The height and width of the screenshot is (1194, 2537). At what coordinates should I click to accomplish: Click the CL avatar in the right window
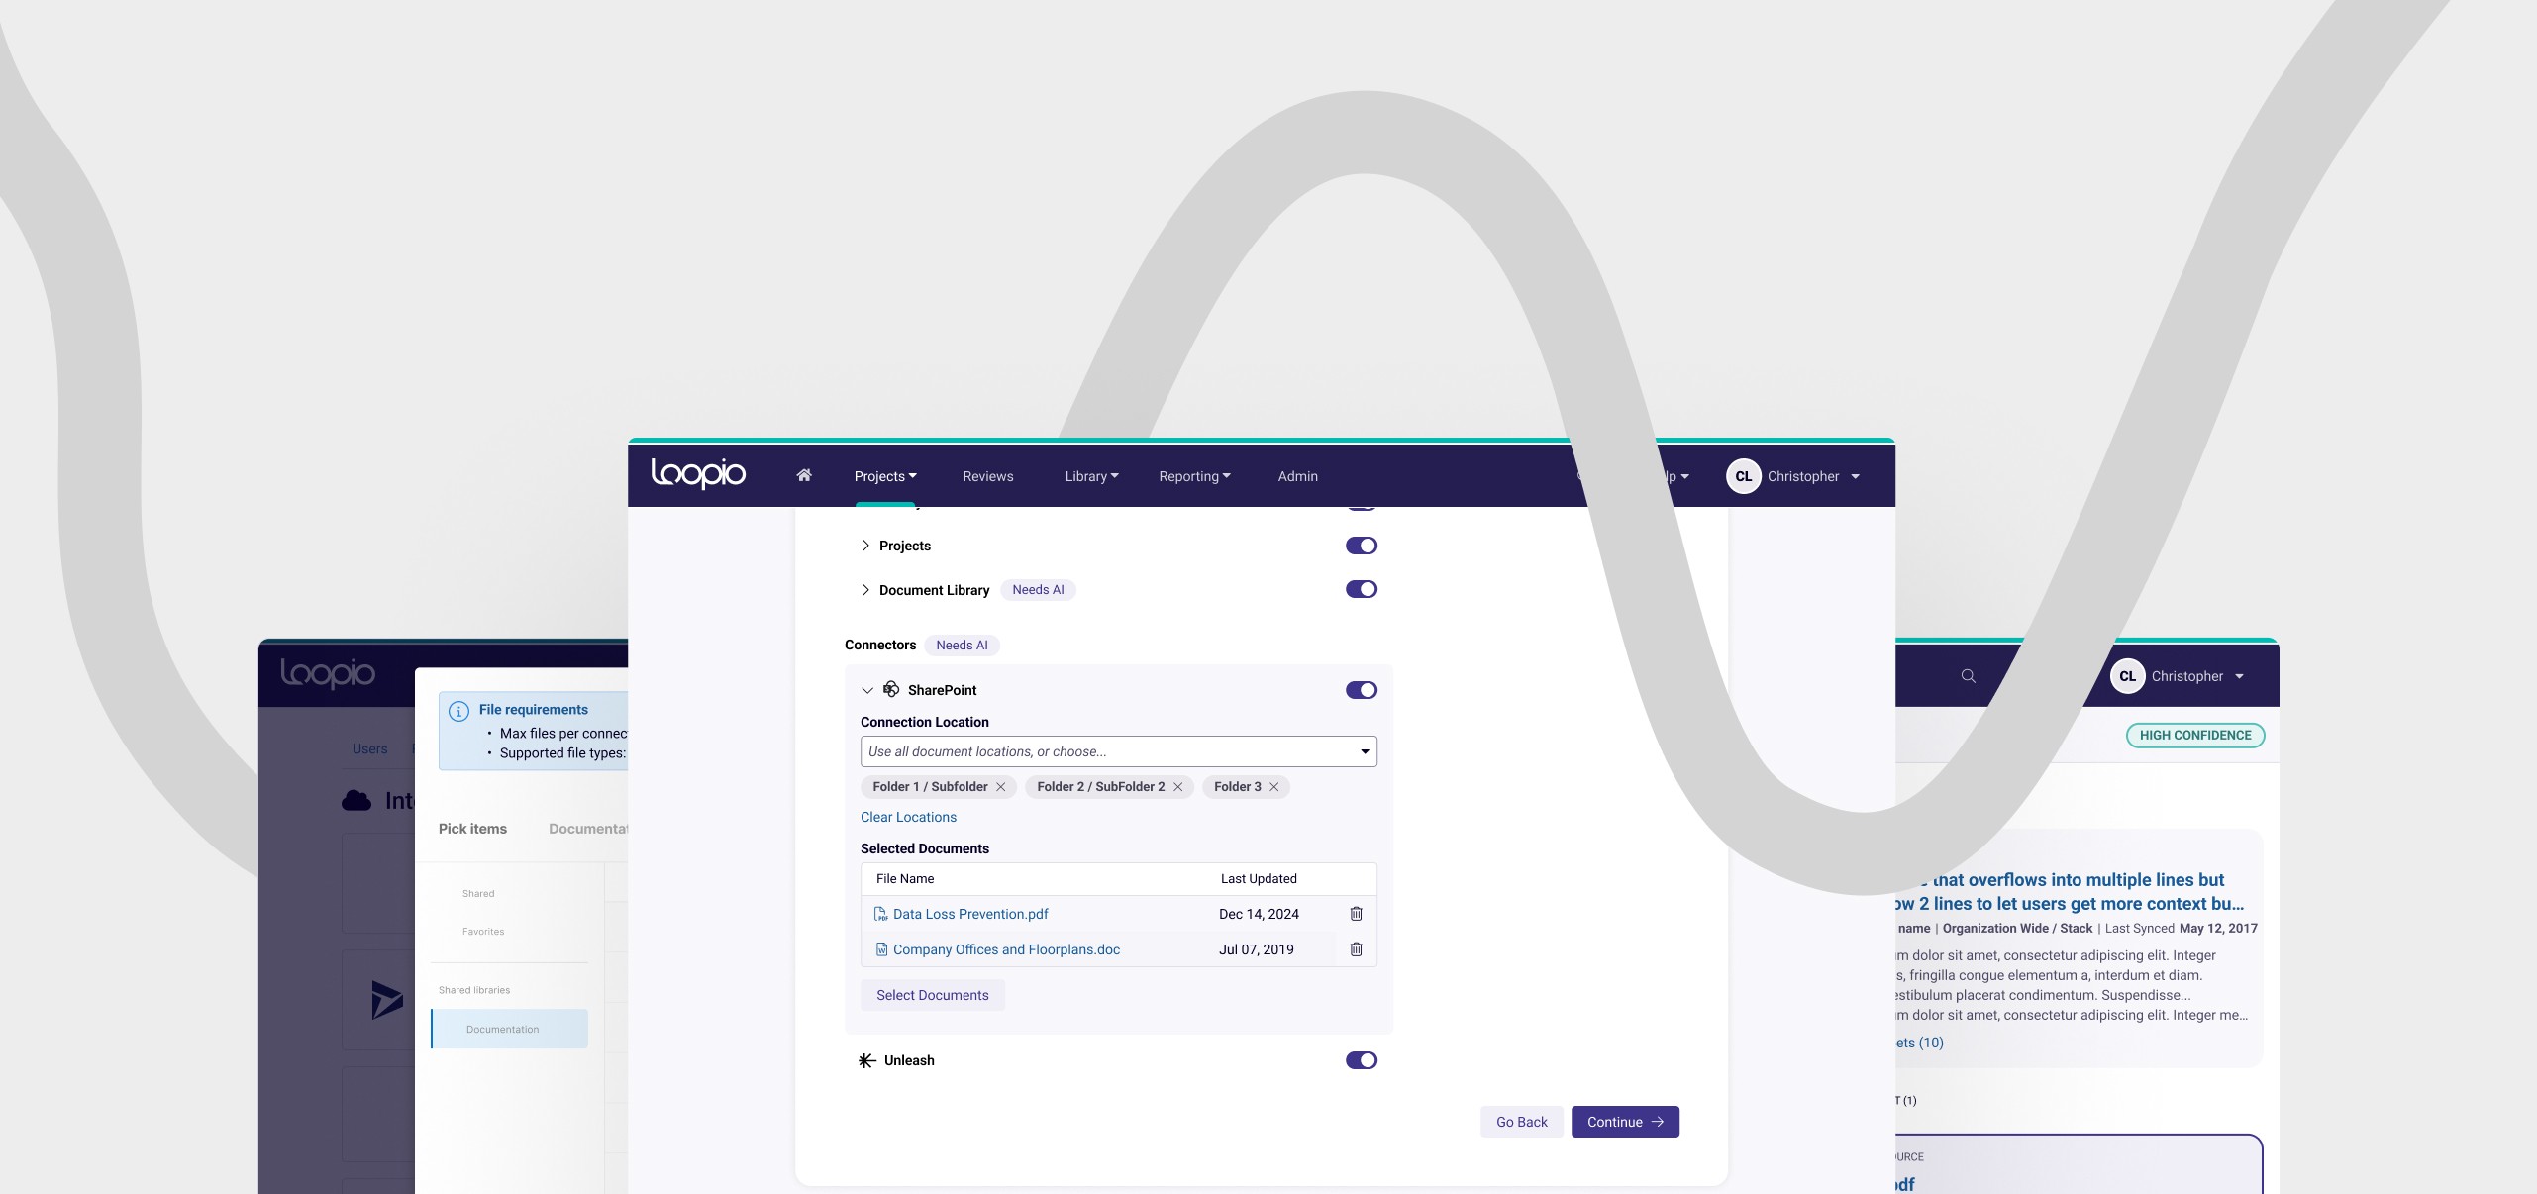click(2127, 676)
